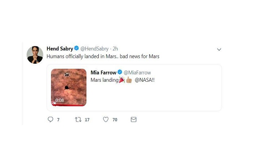Click the thumbs up emoji
Image resolution: width=266 pixels, height=162 pixels.
tap(128, 80)
